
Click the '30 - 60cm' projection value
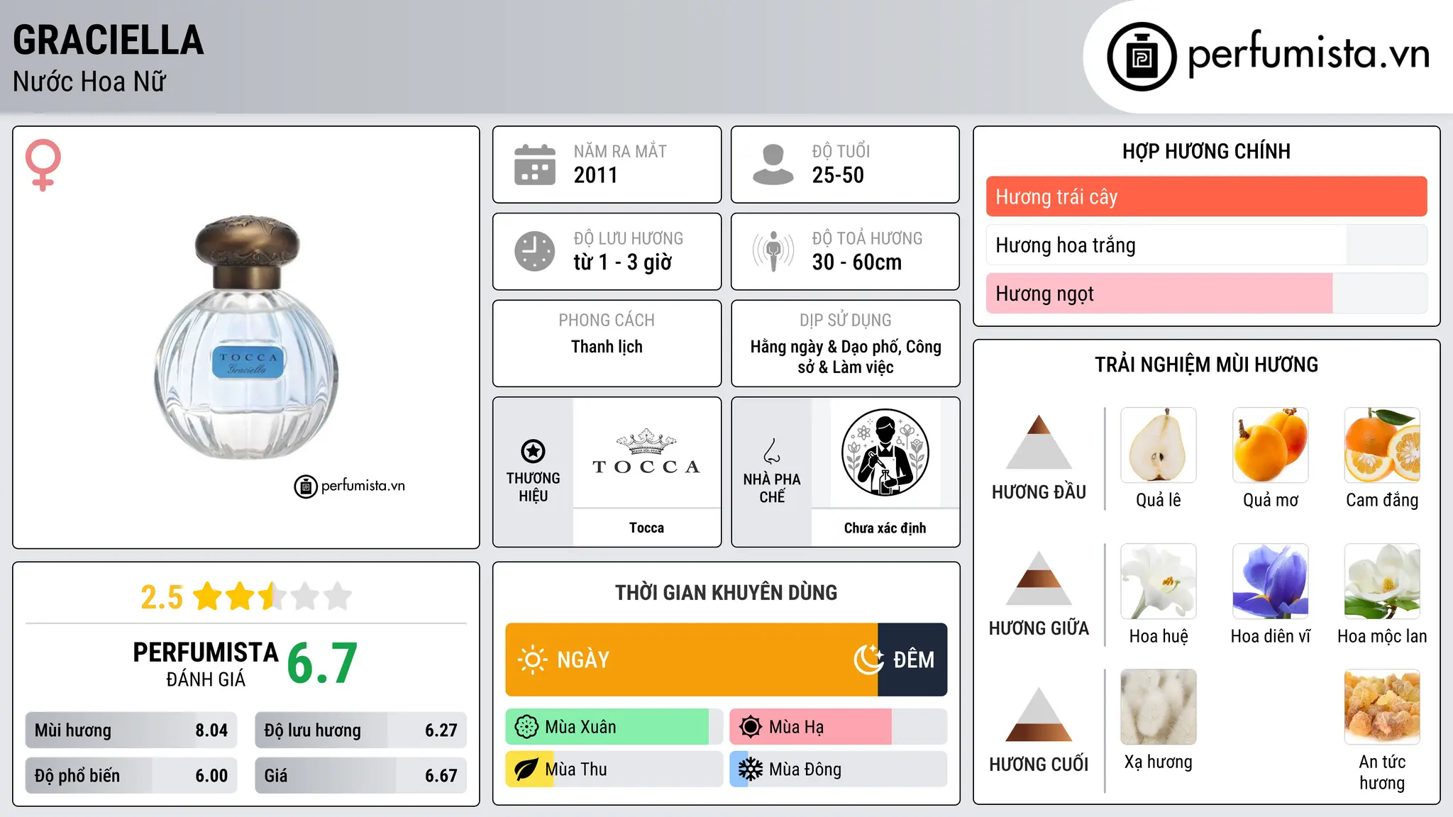pyautogui.click(x=857, y=262)
